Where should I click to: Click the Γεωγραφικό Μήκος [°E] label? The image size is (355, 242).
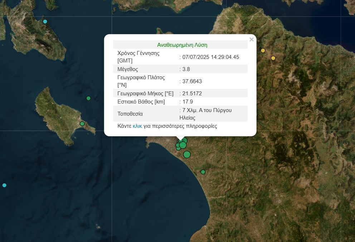point(145,94)
